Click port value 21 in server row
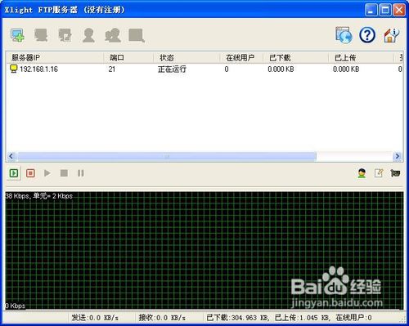 pyautogui.click(x=112, y=69)
